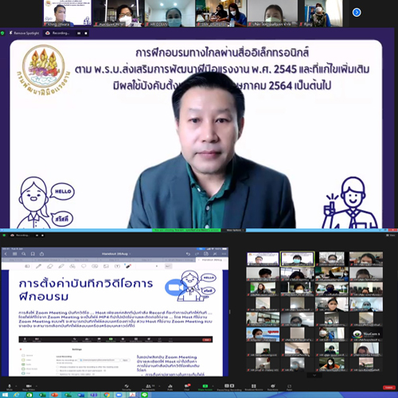This screenshot has width=398, height=398.
Task: Select the Eraser tool
Action: 49,266
